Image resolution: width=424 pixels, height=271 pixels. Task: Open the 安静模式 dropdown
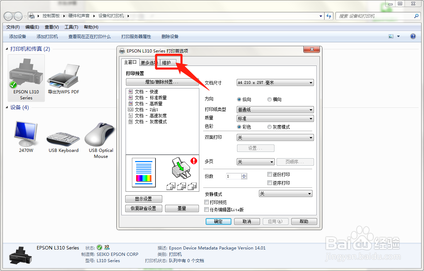pos(286,193)
